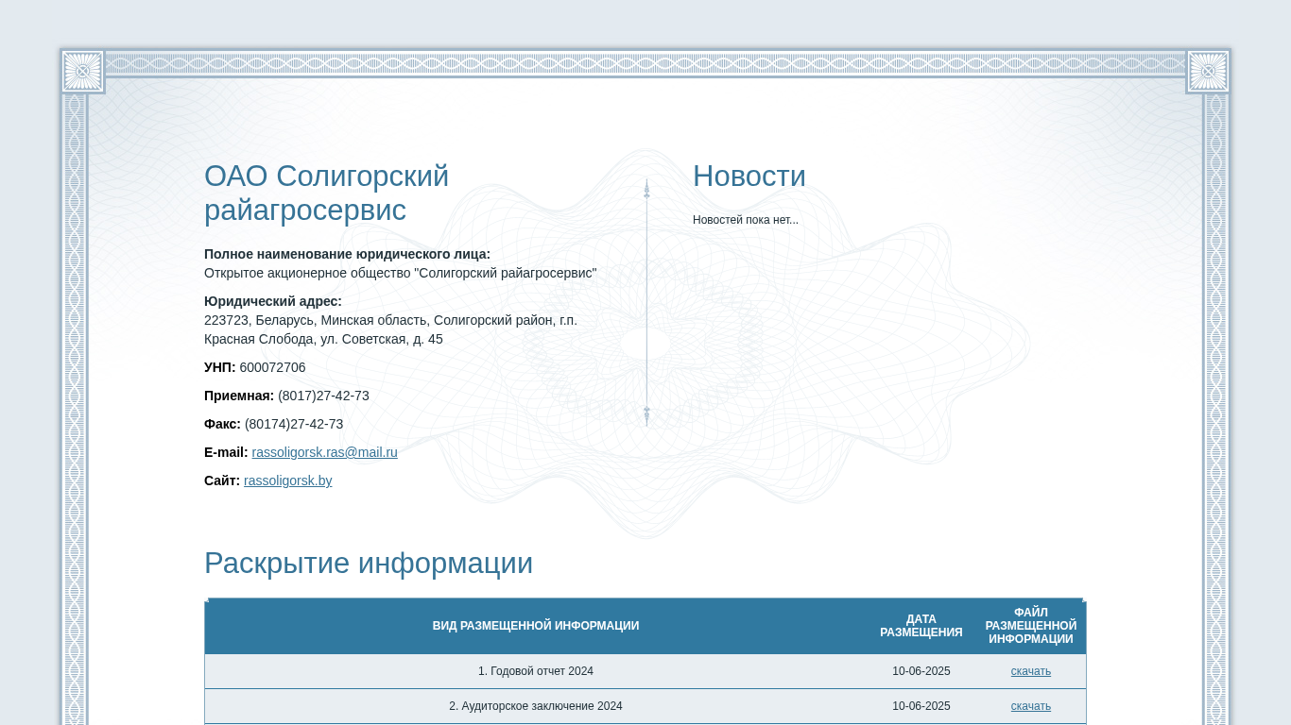Screen dimensions: 1291x725
Task: Click the vertical divider ornament between columns
Action: [646, 302]
